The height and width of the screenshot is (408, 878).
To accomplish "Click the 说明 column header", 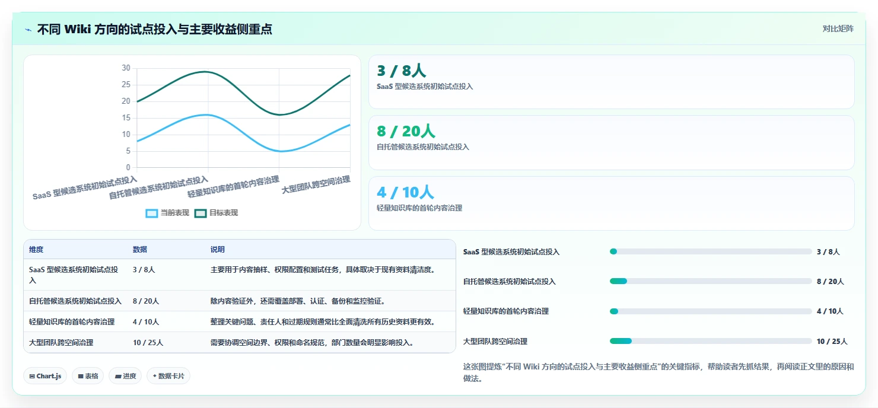I will click(218, 250).
